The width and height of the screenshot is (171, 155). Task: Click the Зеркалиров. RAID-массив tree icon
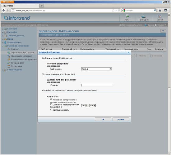pos(9,53)
